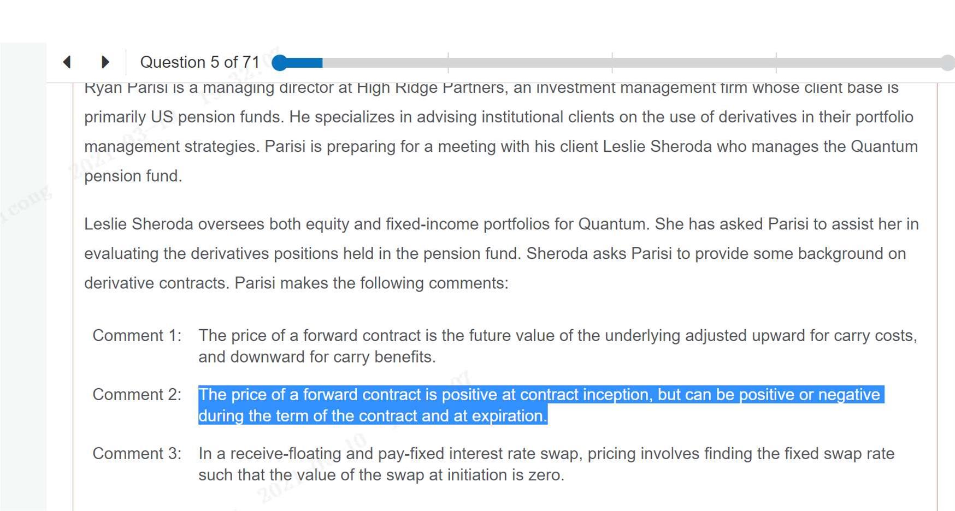Go to the previous question arrow
Image resolution: width=955 pixels, height=511 pixels.
(67, 62)
